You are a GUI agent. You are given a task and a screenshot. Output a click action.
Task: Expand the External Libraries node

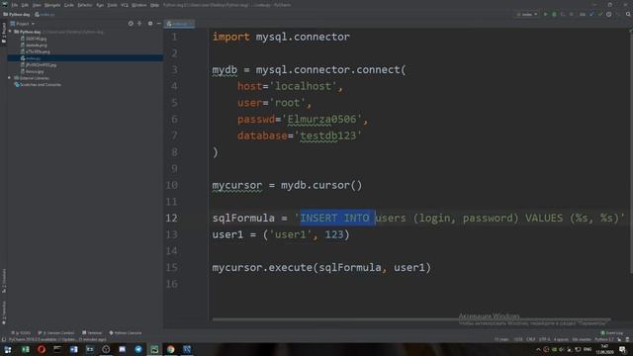10,78
